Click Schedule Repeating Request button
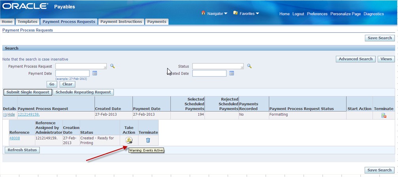The image size is (398, 177). tap(83, 92)
